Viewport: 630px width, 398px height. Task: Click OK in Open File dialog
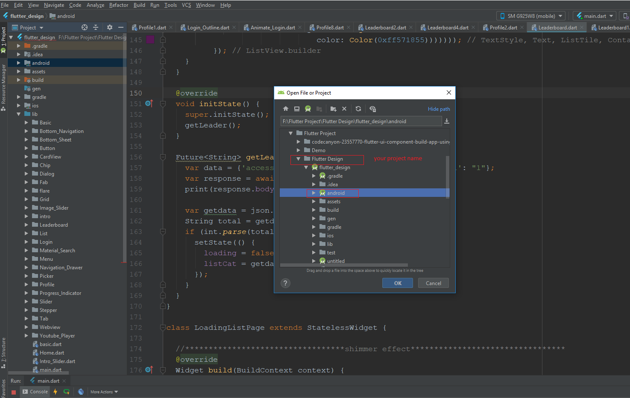click(398, 283)
